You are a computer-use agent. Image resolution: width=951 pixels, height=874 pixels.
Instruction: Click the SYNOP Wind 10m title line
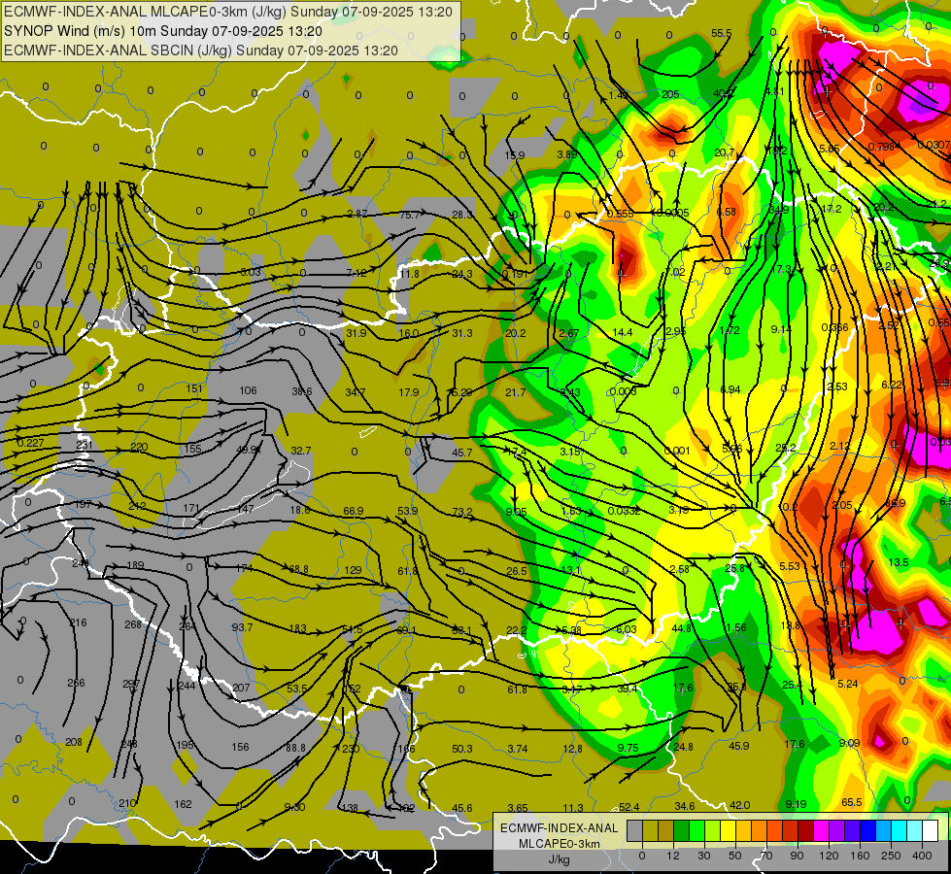click(x=162, y=31)
